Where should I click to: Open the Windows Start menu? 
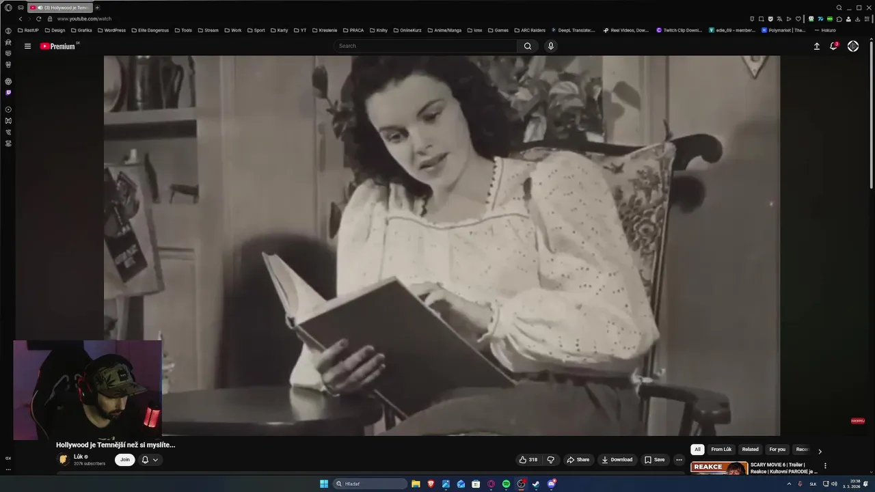point(324,484)
